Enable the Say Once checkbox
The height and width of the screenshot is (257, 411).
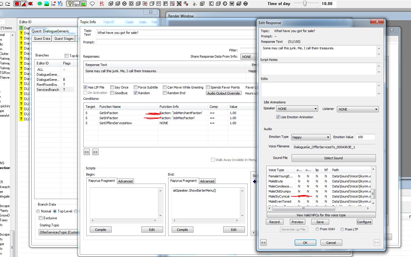point(112,87)
